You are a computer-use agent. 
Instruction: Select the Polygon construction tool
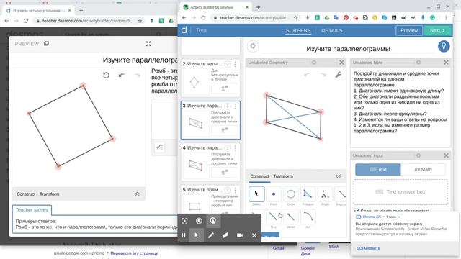click(x=308, y=194)
